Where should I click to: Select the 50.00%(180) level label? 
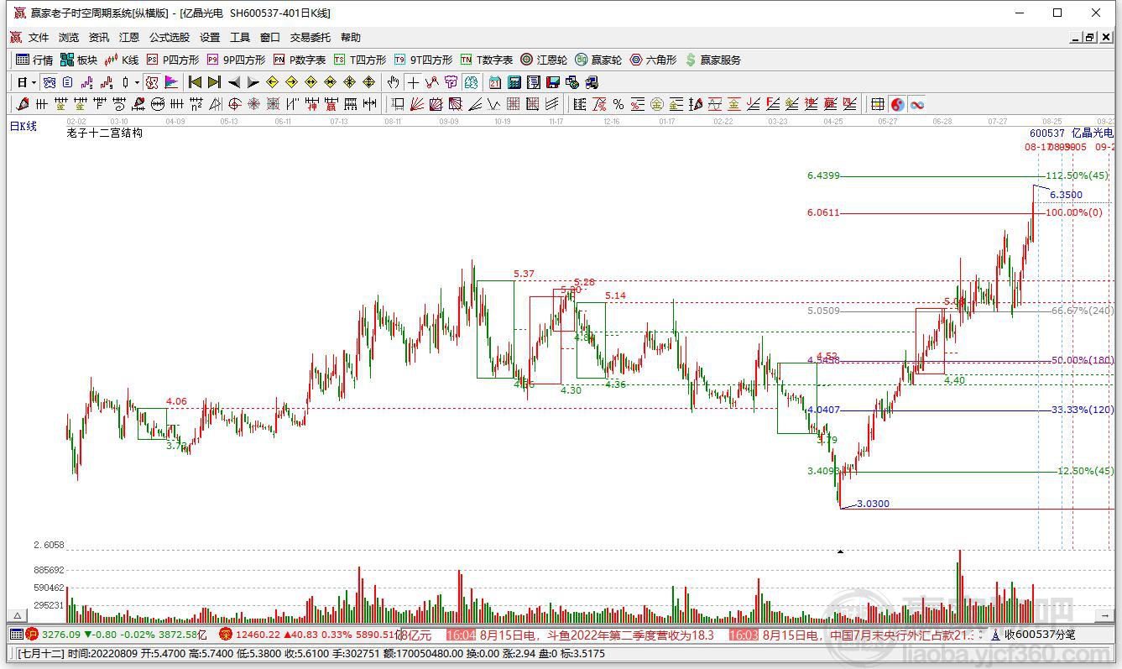[1083, 361]
